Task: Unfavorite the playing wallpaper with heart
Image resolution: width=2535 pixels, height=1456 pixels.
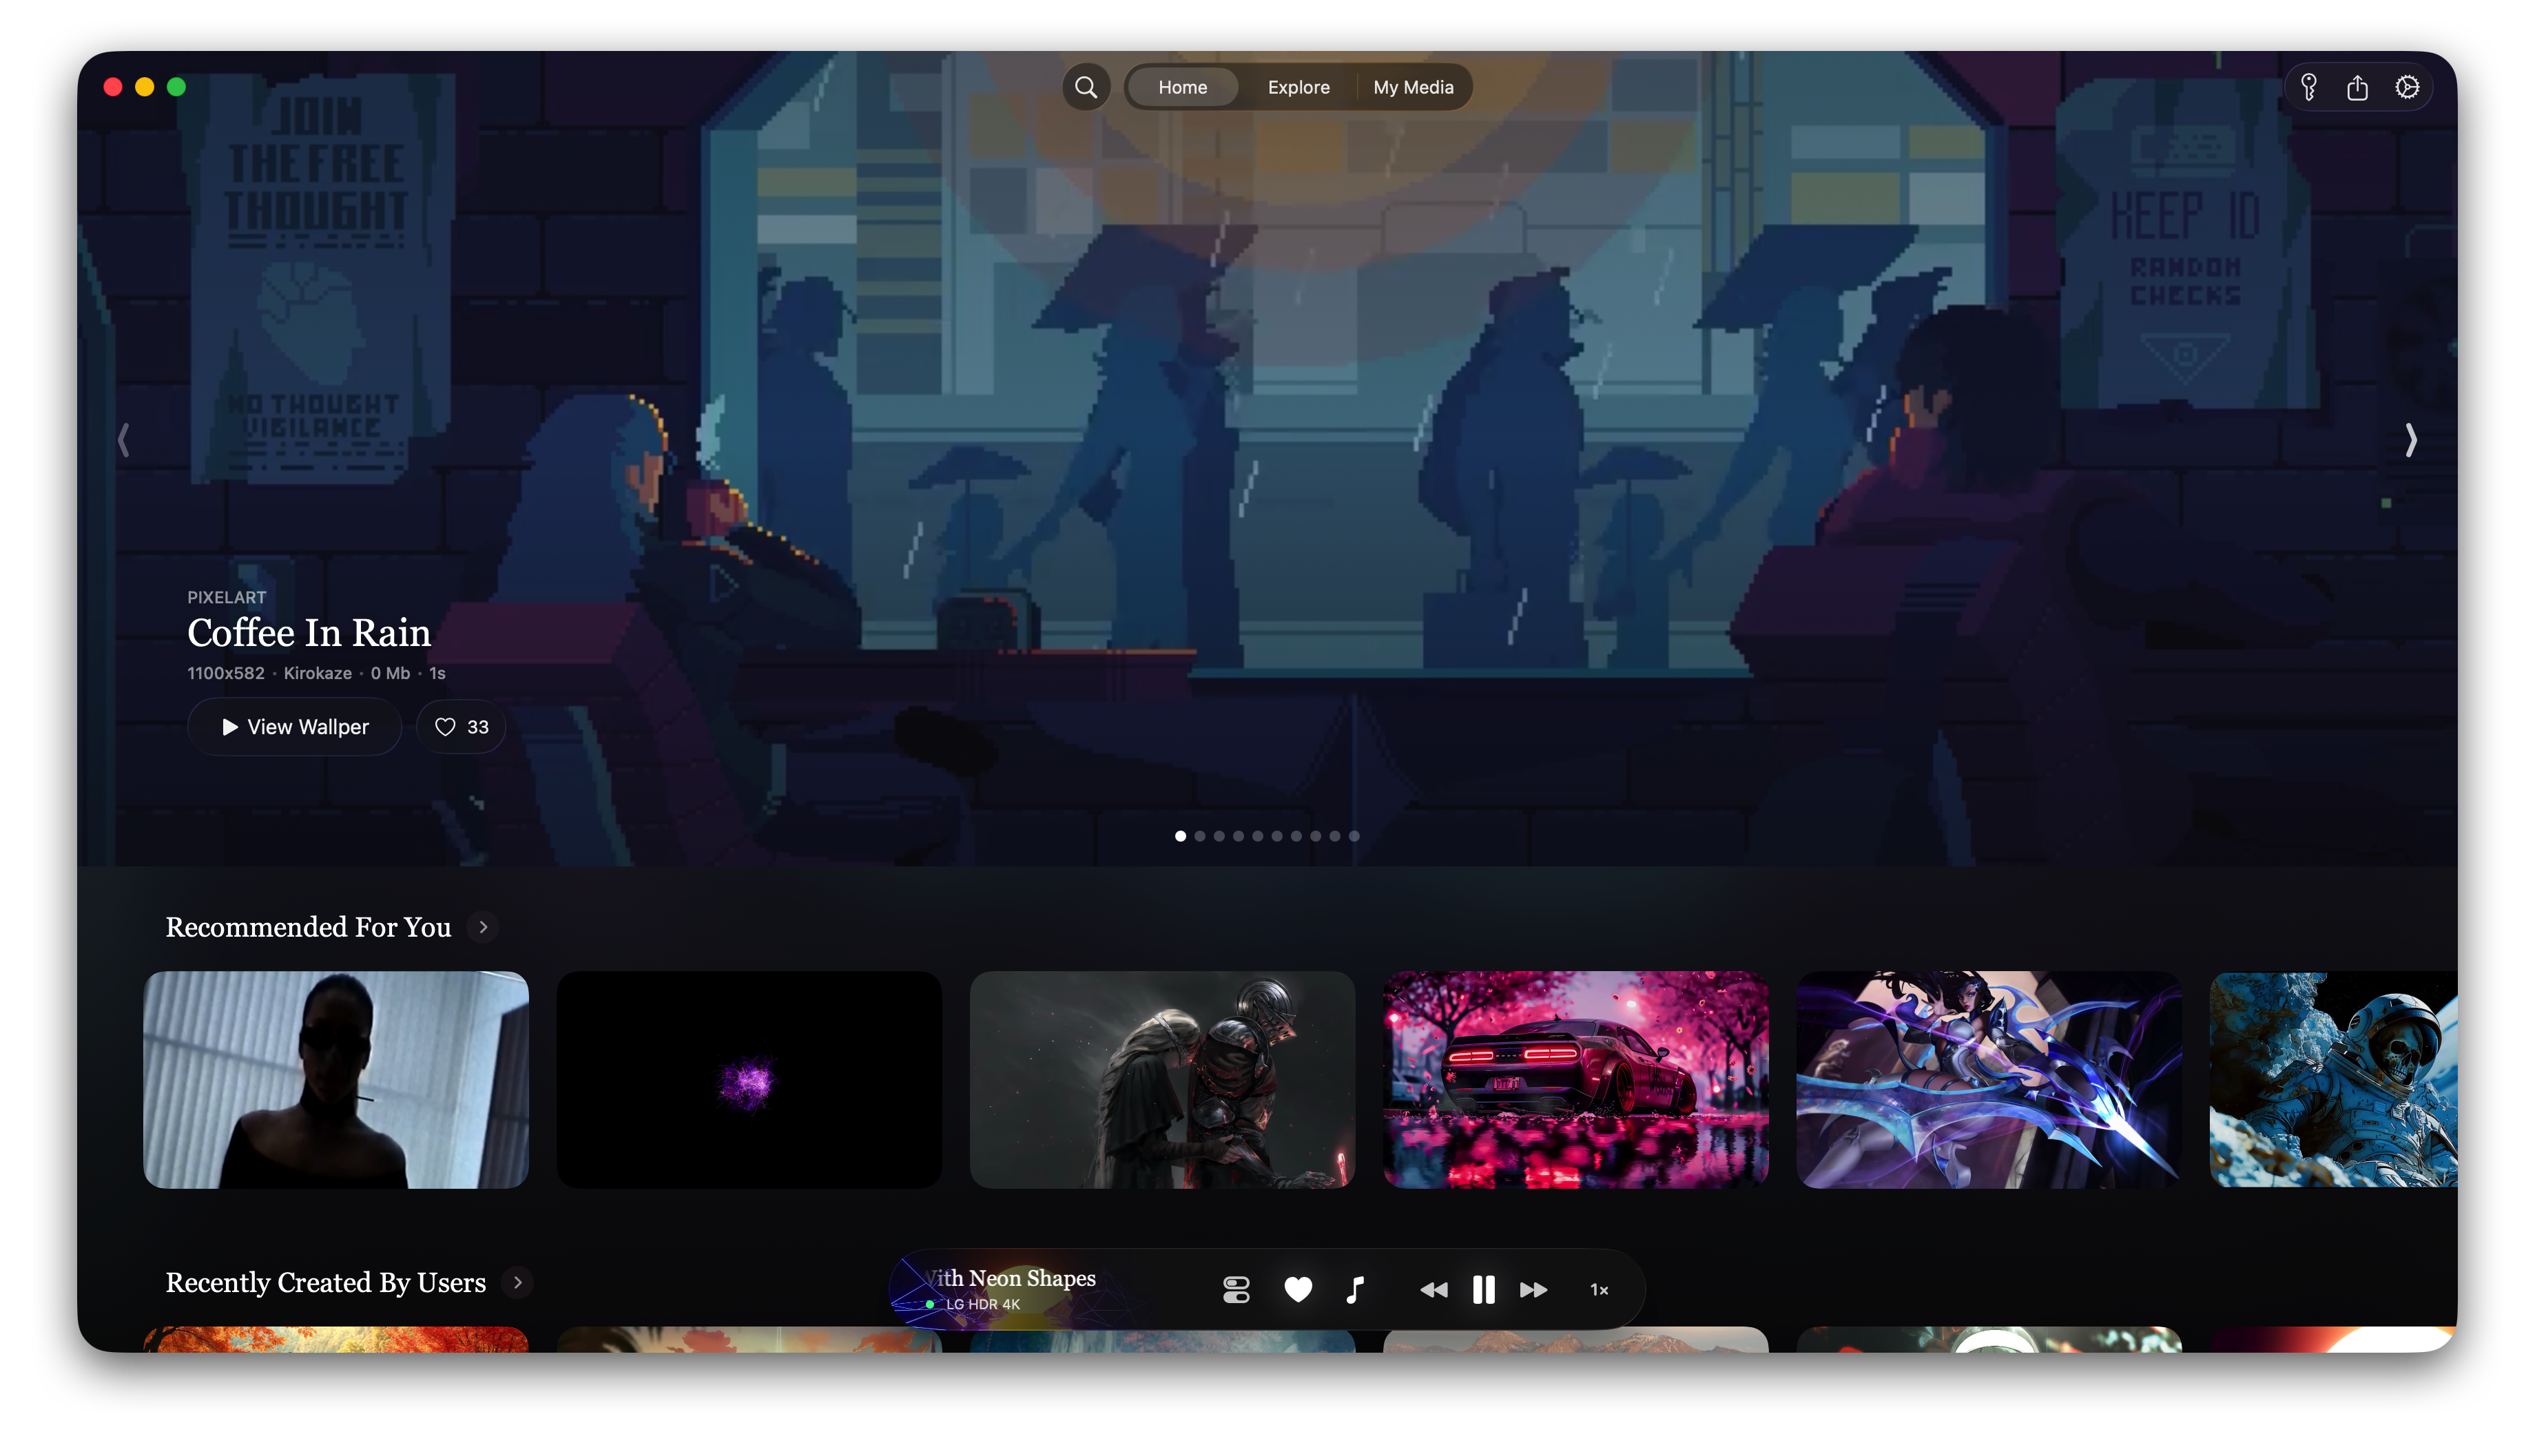Action: 1298,1289
